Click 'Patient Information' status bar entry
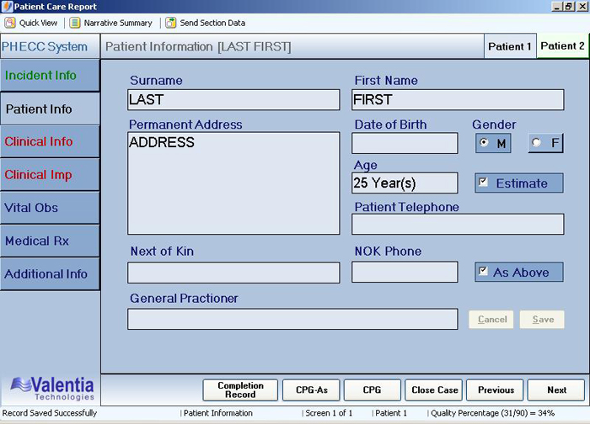 tap(217, 413)
